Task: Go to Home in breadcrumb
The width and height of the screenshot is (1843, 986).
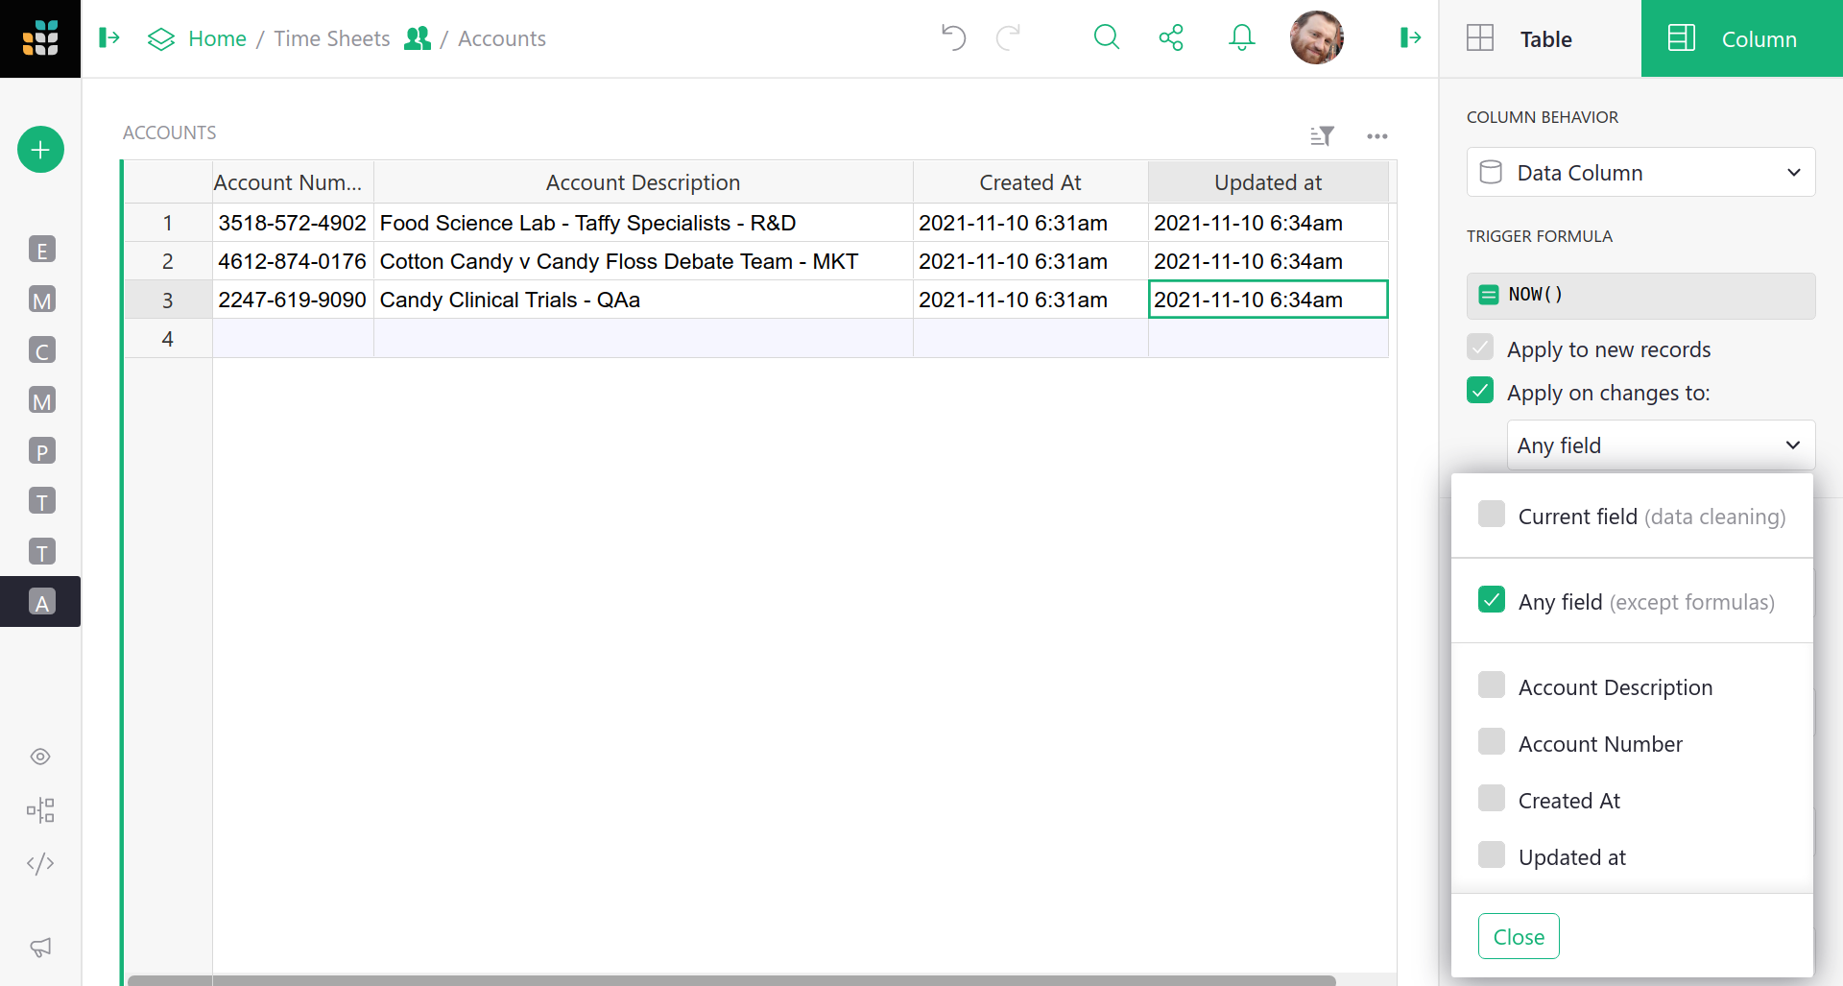Action: click(x=217, y=38)
